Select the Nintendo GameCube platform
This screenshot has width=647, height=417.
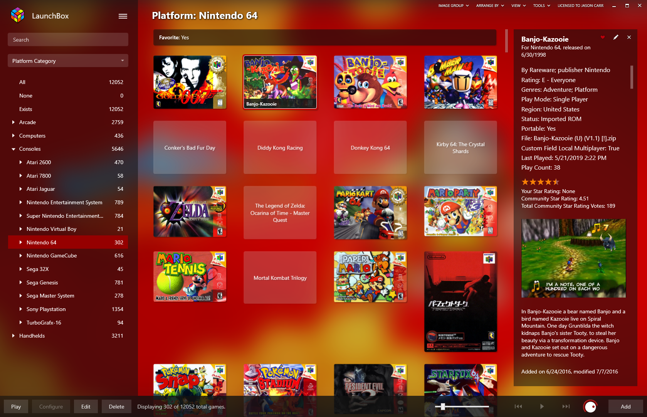tap(68, 256)
